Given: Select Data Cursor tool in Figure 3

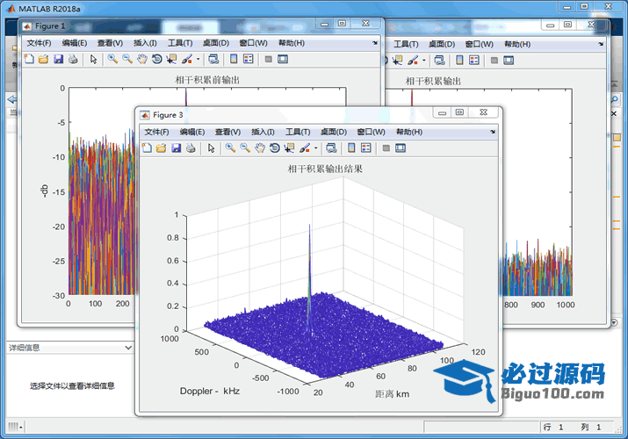Looking at the screenshot, I should tap(289, 148).
